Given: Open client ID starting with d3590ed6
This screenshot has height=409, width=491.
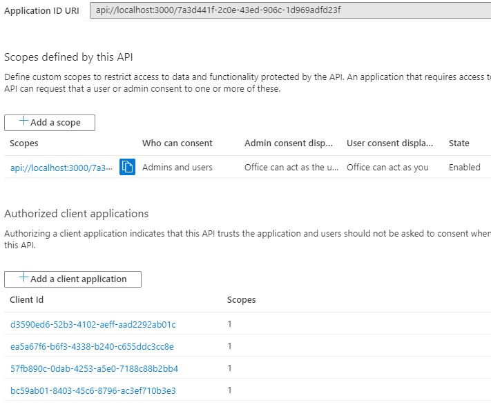Looking at the screenshot, I should click(93, 324).
